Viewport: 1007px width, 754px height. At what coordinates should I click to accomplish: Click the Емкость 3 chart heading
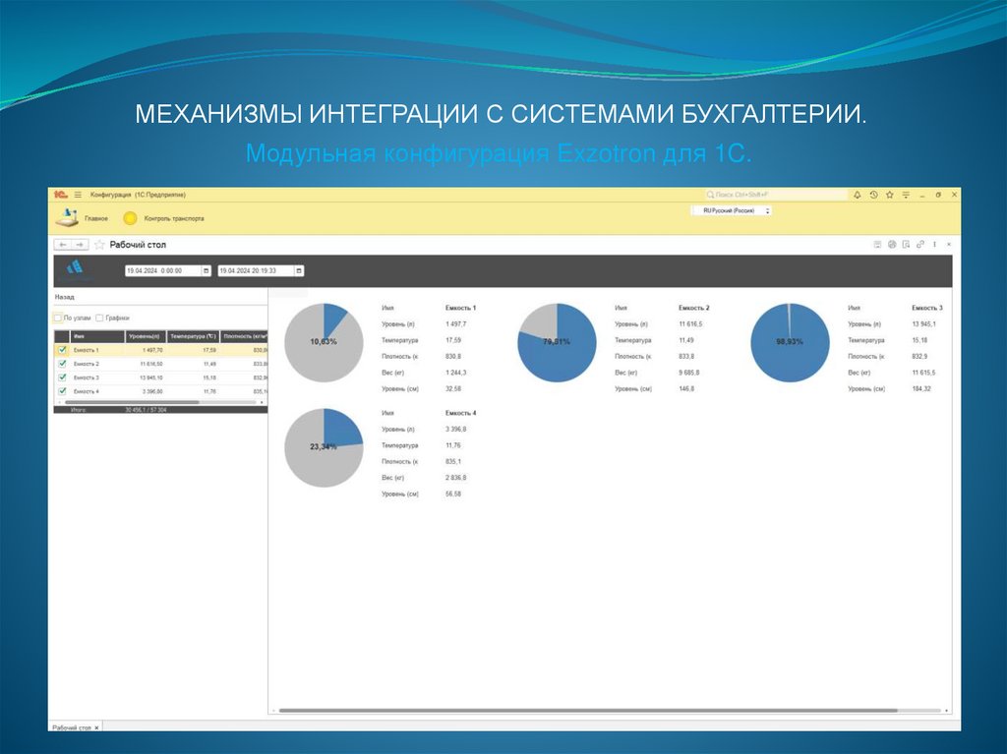pyautogui.click(x=927, y=308)
